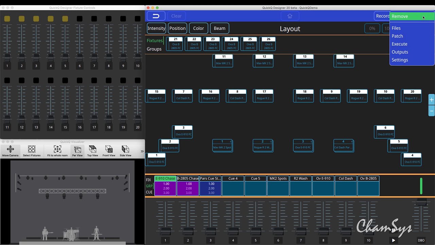The height and width of the screenshot is (245, 435).
Task: Open the Color attribute tab
Action: pos(198,28)
